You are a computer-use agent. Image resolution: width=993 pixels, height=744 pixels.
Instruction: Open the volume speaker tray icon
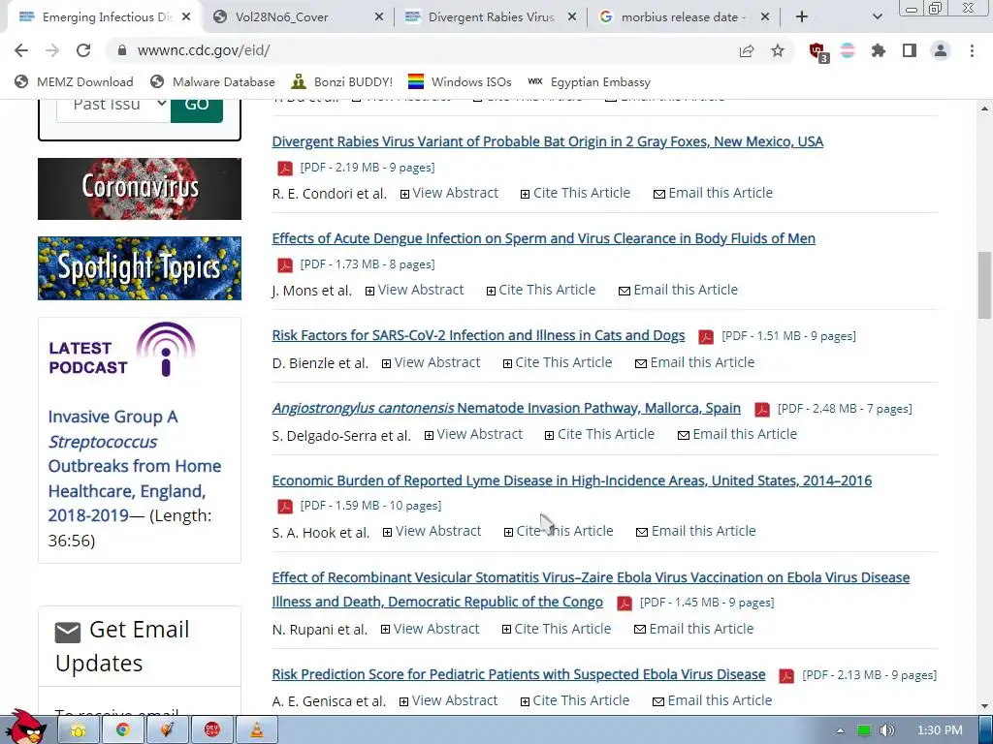pyautogui.click(x=887, y=730)
